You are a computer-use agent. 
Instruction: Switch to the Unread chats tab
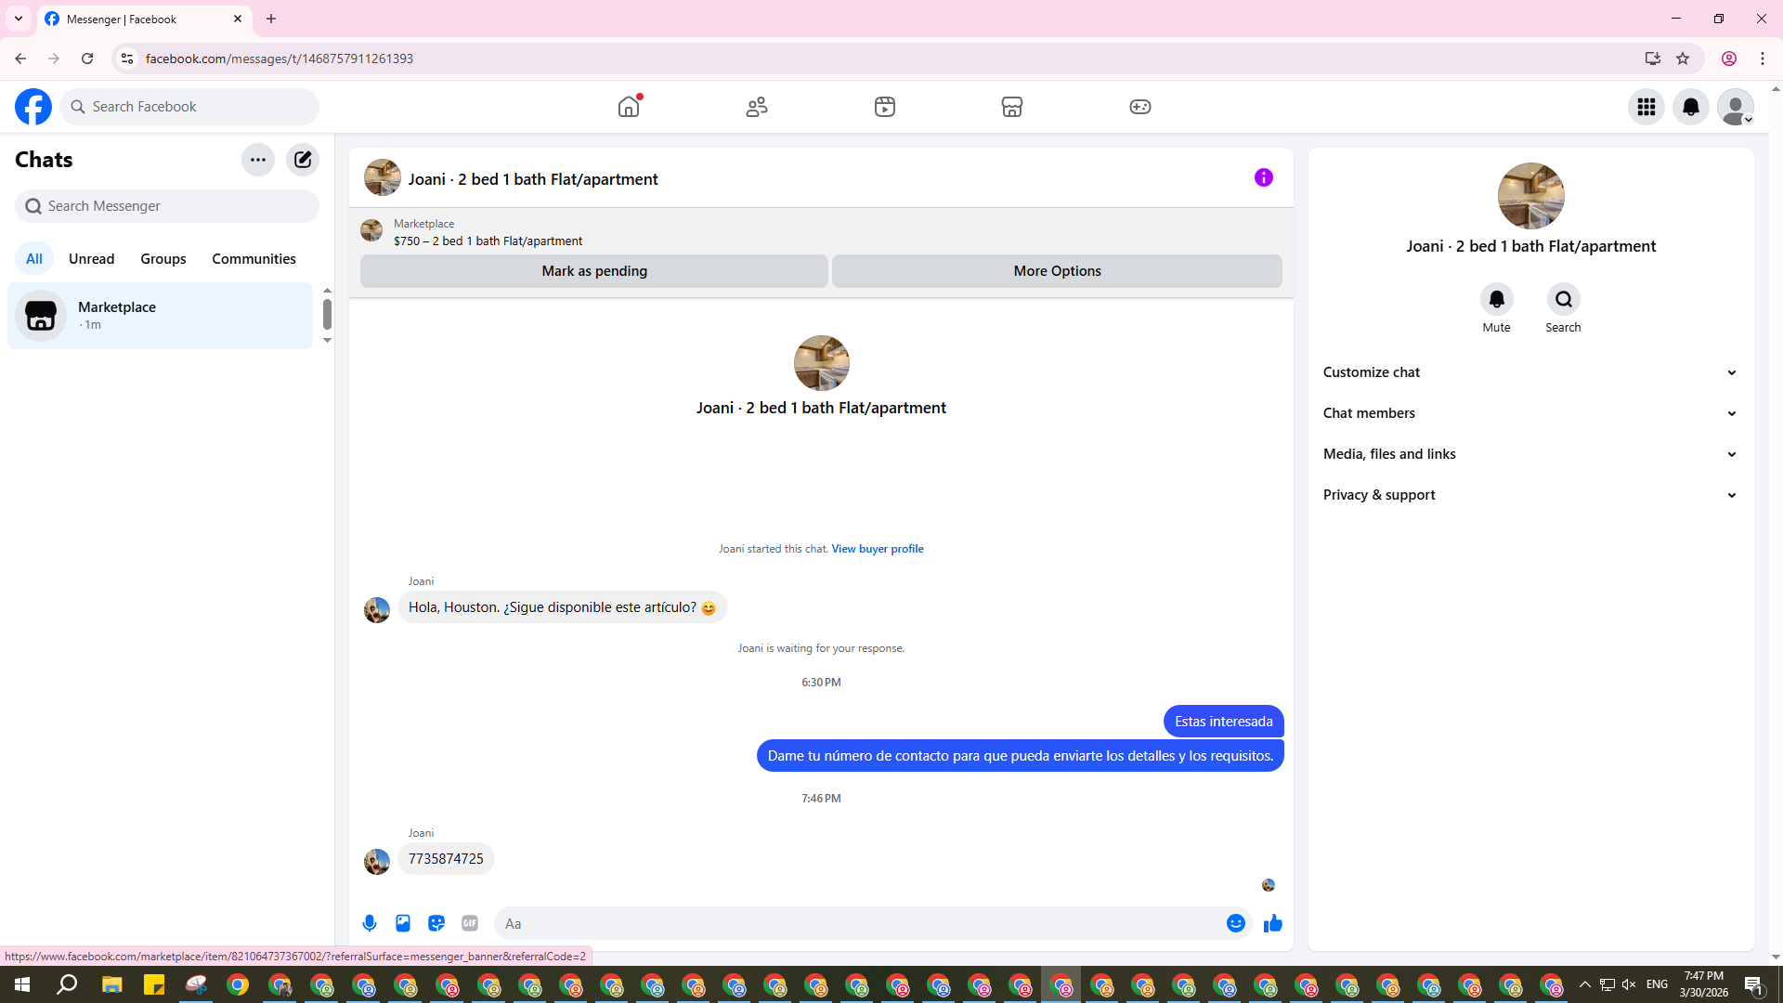coord(91,259)
